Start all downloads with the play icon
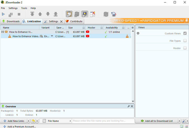 (3, 14)
